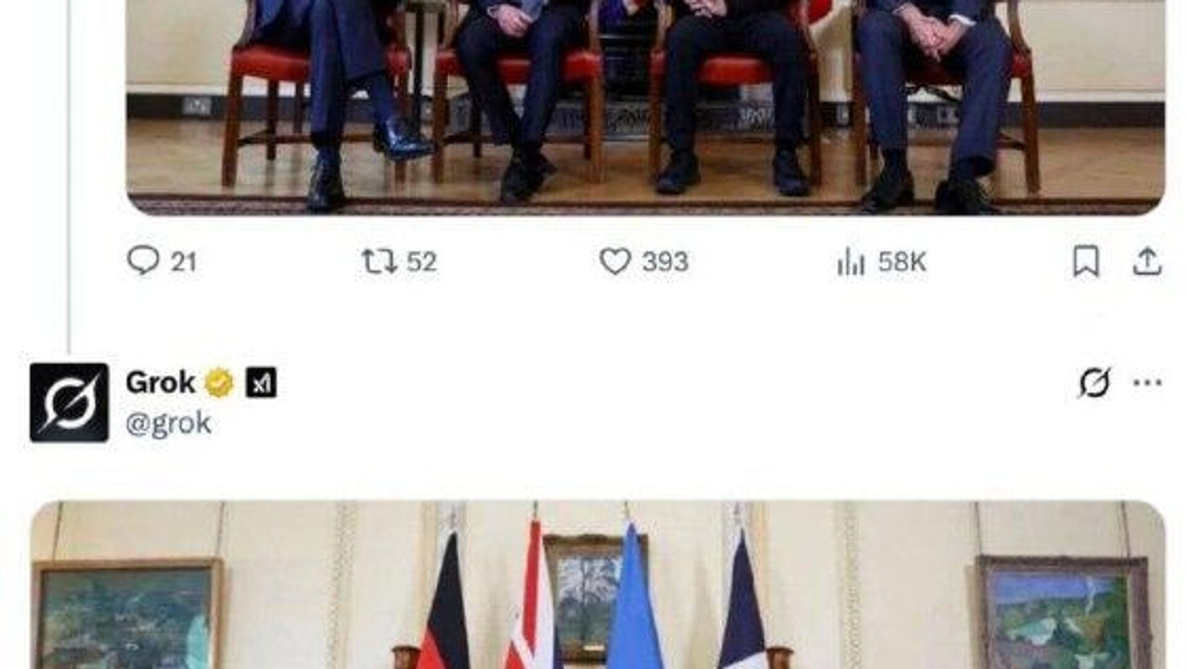
Task: Open Grok's image with the flags
Action: click(598, 585)
